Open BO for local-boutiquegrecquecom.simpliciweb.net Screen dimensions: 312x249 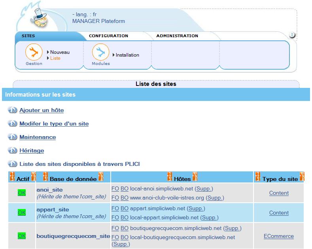pyautogui.click(x=124, y=237)
